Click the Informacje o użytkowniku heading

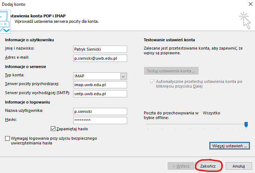(x=29, y=40)
